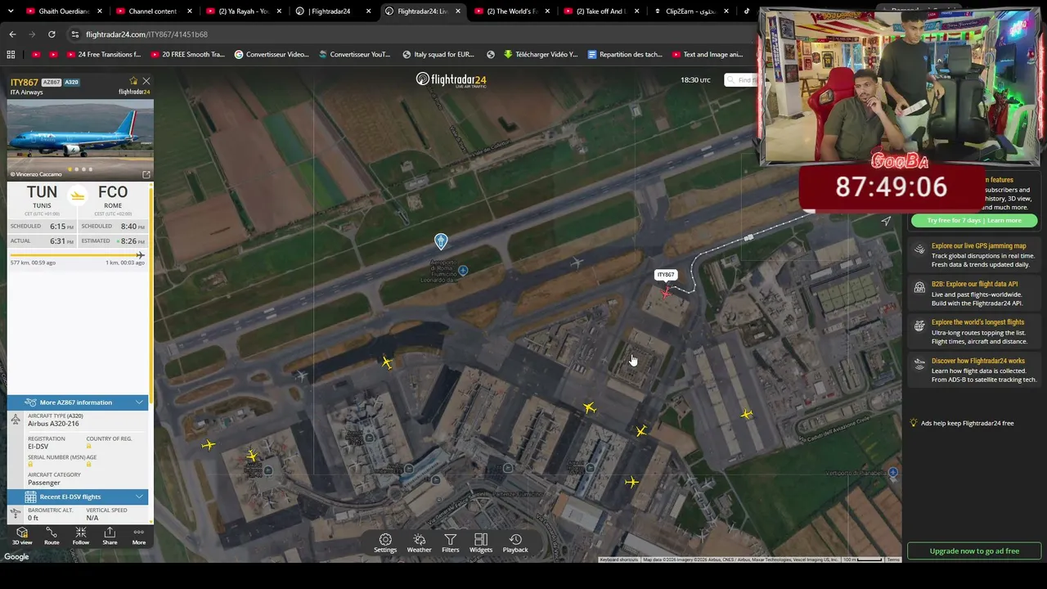This screenshot has height=589, width=1047.
Task: Click the AZ867 flight number badge
Action: tap(52, 83)
